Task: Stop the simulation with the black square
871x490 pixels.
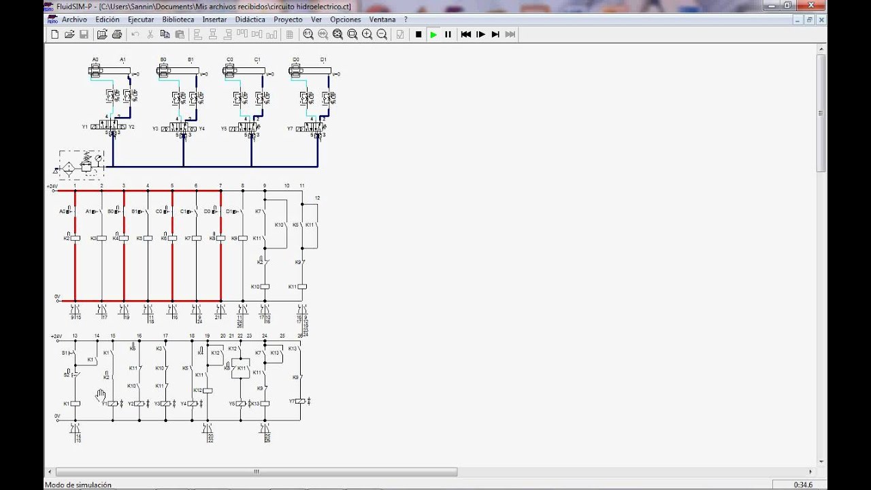Action: coord(418,34)
